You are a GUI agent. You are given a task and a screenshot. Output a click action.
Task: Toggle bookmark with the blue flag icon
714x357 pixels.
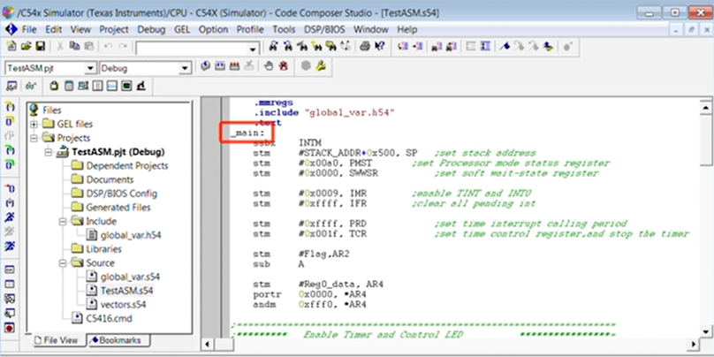[504, 47]
